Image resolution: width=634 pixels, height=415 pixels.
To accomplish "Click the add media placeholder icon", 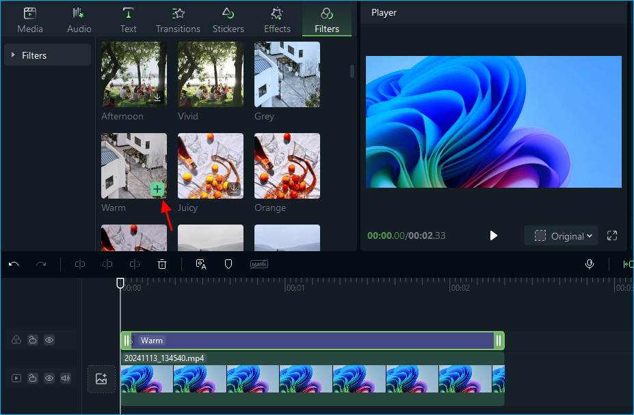I will click(101, 379).
